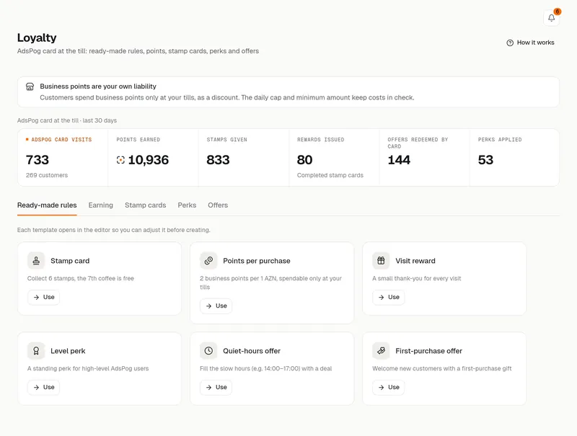This screenshot has height=436, width=577.
Task: Use the Quiet-hours offer template
Action: click(x=216, y=387)
